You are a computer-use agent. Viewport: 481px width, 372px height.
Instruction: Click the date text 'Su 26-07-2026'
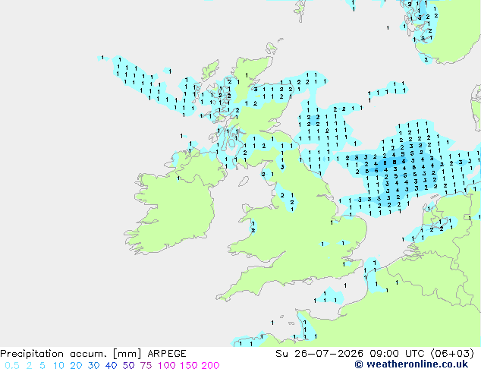319,354
